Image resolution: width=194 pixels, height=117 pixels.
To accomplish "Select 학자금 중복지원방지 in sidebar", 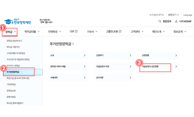I will point(15,103).
